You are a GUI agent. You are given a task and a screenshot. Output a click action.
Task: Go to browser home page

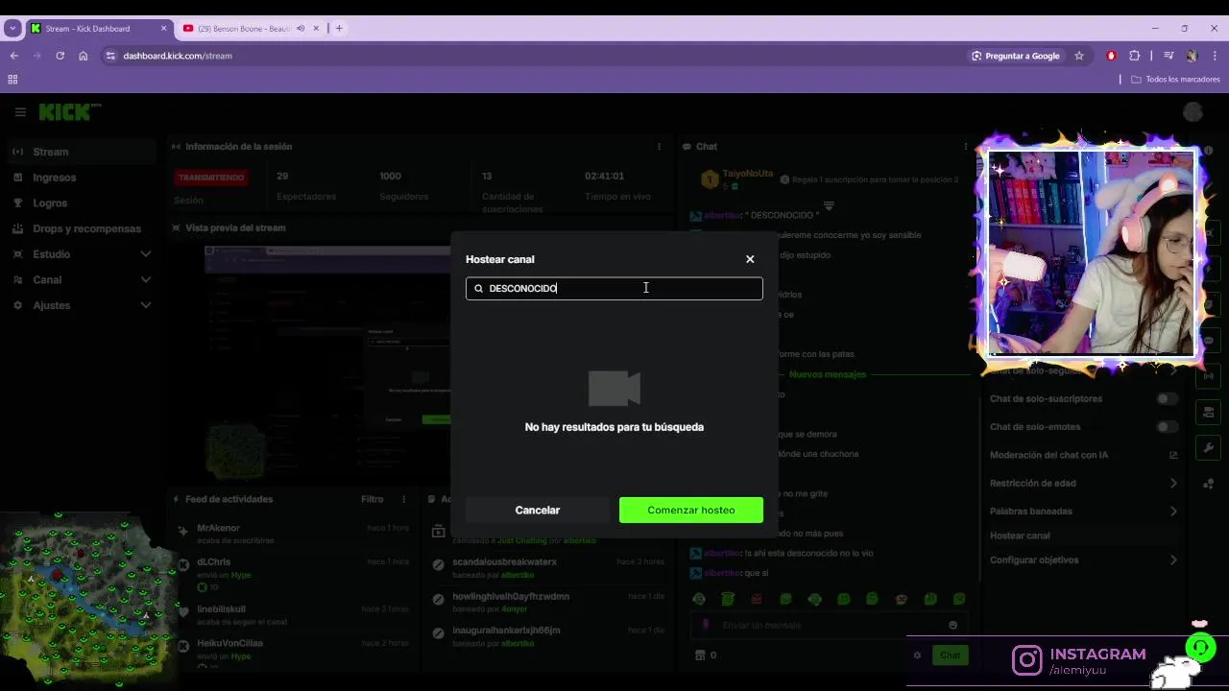coord(84,56)
